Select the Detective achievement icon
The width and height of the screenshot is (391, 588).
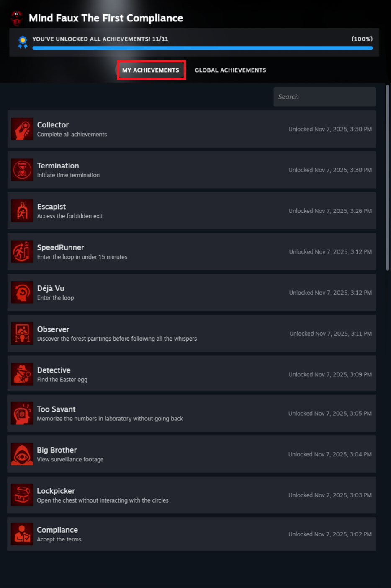click(x=22, y=374)
